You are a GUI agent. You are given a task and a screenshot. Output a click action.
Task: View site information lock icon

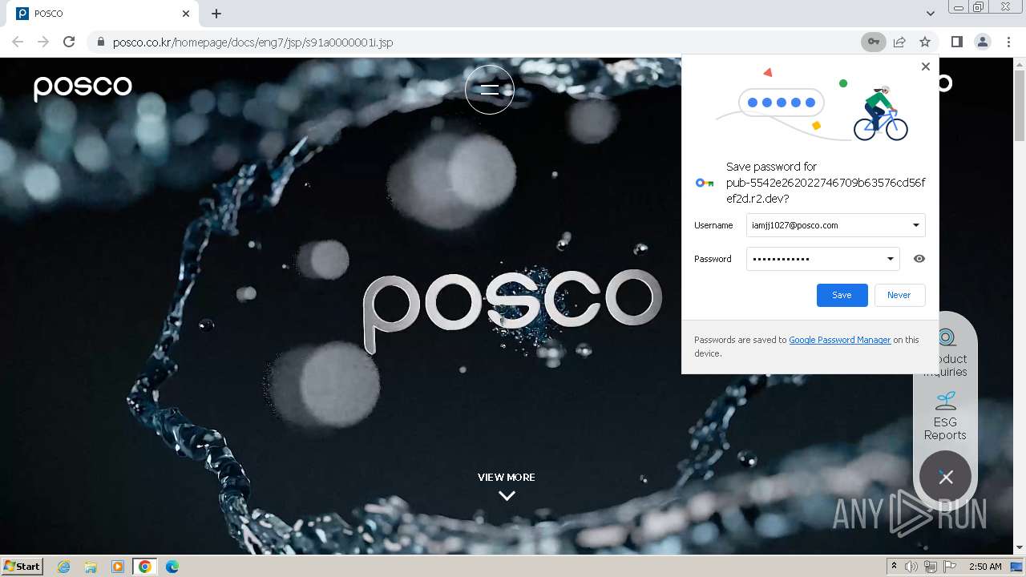pos(101,42)
